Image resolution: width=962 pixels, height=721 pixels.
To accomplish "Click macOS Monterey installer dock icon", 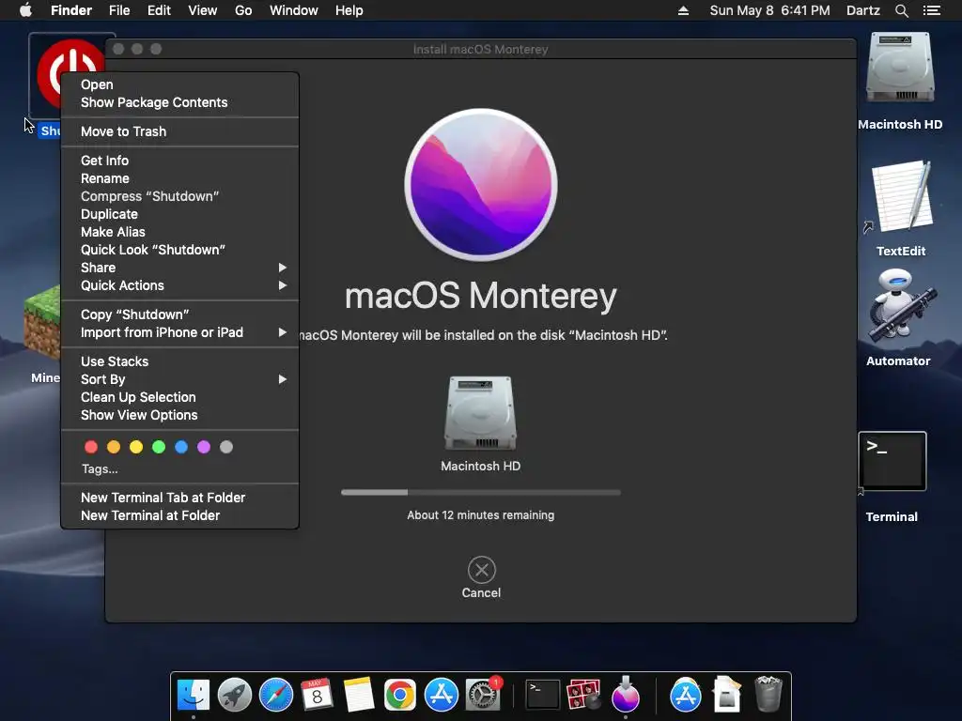I will coord(625,696).
